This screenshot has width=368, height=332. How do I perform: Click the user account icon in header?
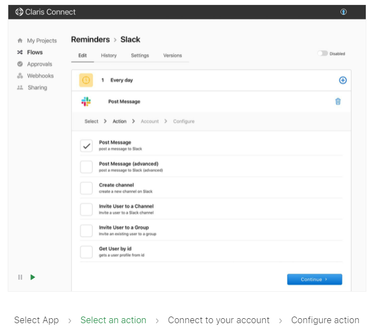(344, 12)
